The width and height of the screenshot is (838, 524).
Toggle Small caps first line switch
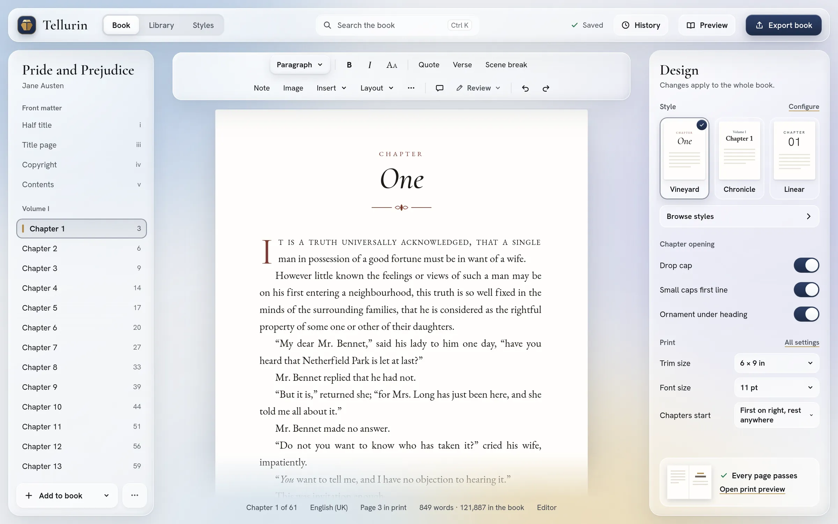point(806,290)
